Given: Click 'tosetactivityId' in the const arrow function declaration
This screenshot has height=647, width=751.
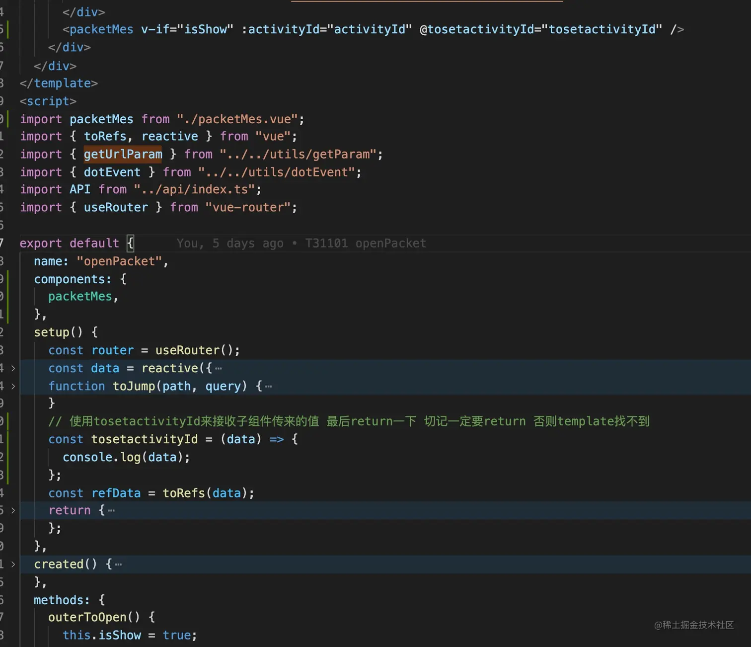Looking at the screenshot, I should click(145, 439).
